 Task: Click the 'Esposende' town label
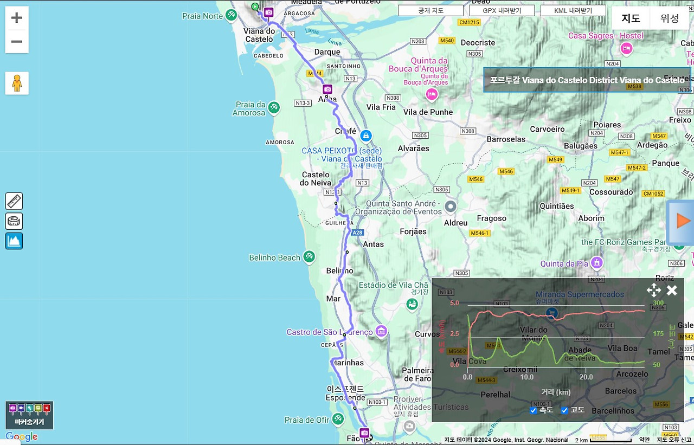tap(345, 398)
